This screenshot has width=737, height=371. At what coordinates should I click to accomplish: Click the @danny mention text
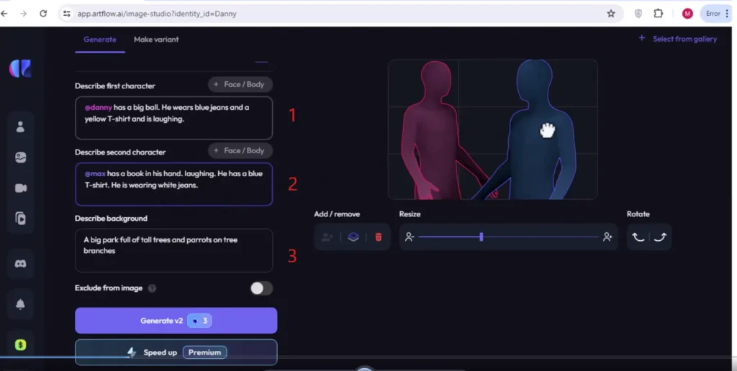pyautogui.click(x=98, y=108)
